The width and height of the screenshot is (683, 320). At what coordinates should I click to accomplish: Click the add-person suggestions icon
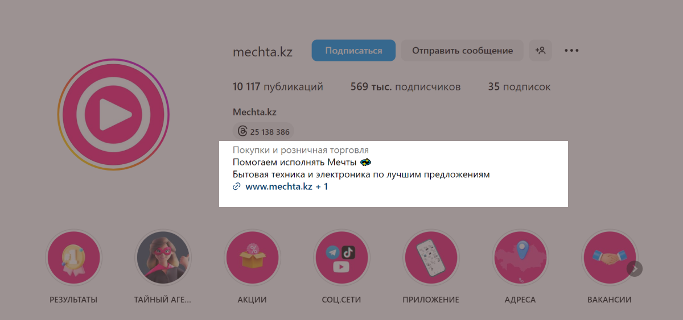540,51
